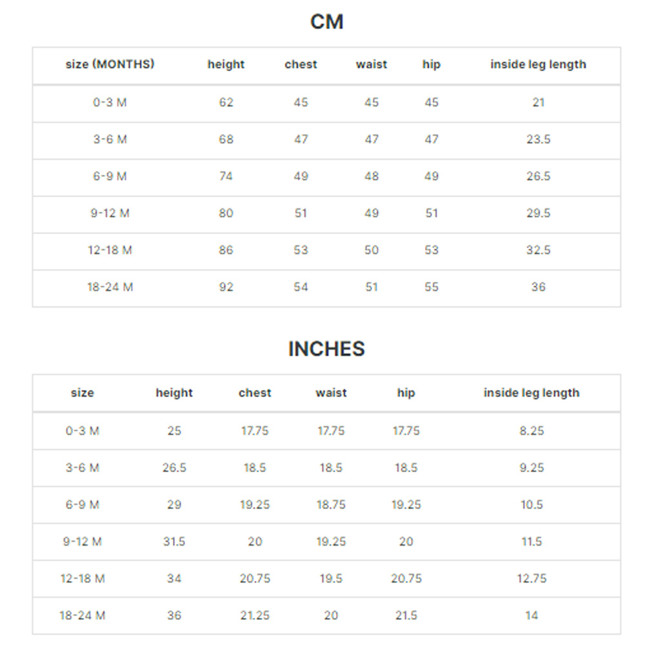Select inside leg value 12.75
This screenshot has width=645, height=645.
point(531,579)
